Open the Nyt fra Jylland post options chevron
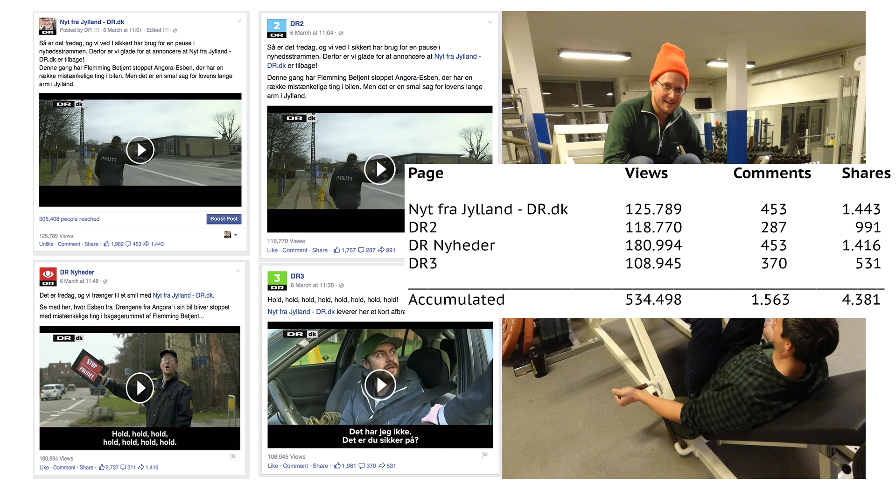896x504 pixels. pyautogui.click(x=239, y=21)
